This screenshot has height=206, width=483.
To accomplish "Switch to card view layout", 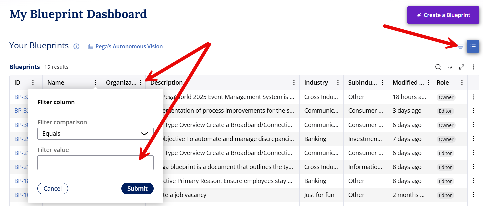I will [460, 46].
